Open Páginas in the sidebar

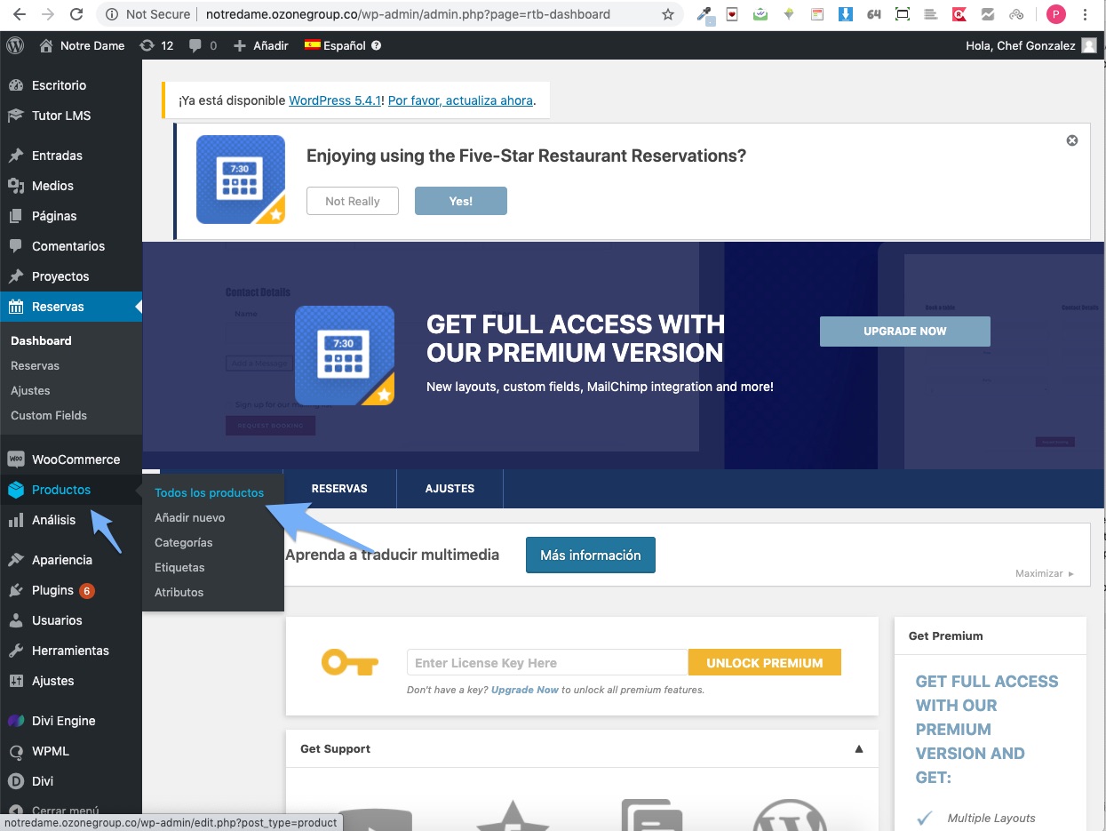coord(54,216)
